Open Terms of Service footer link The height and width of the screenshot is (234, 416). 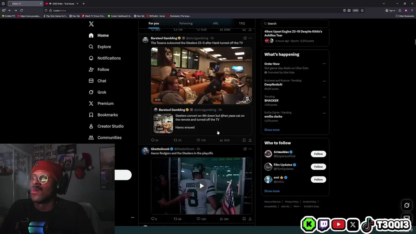272,202
